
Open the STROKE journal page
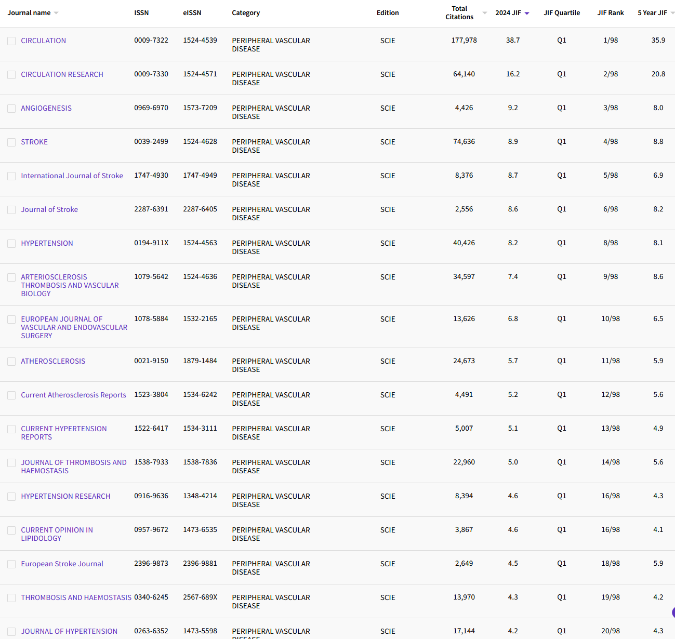(x=34, y=142)
